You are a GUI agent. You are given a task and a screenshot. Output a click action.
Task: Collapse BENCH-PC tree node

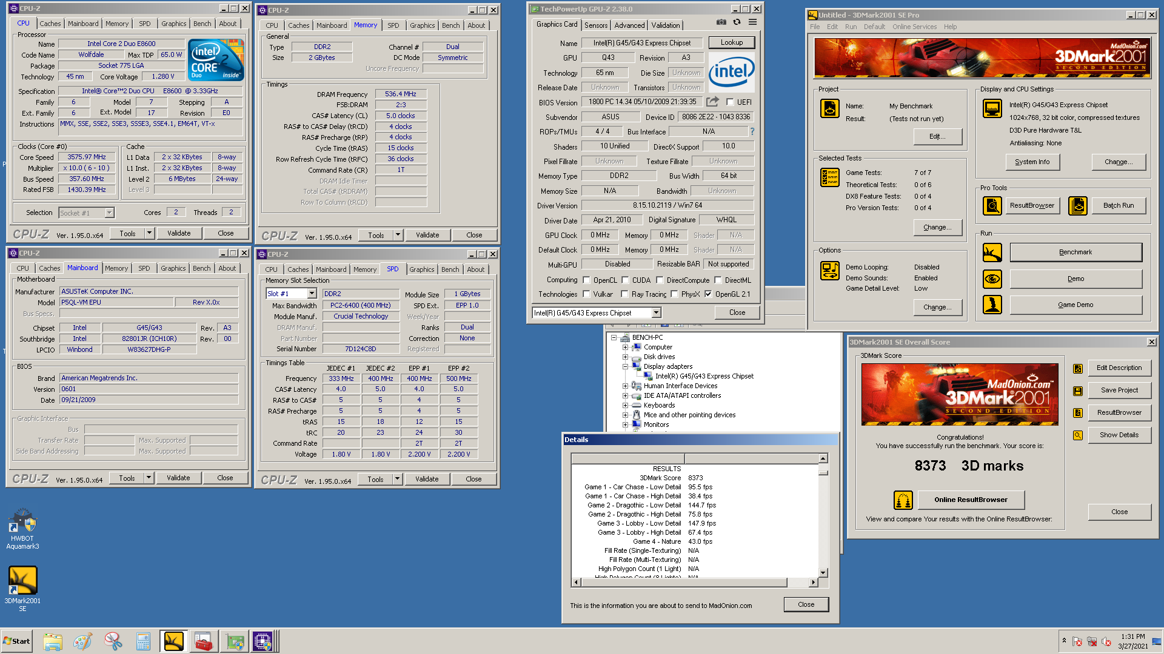[x=614, y=338]
